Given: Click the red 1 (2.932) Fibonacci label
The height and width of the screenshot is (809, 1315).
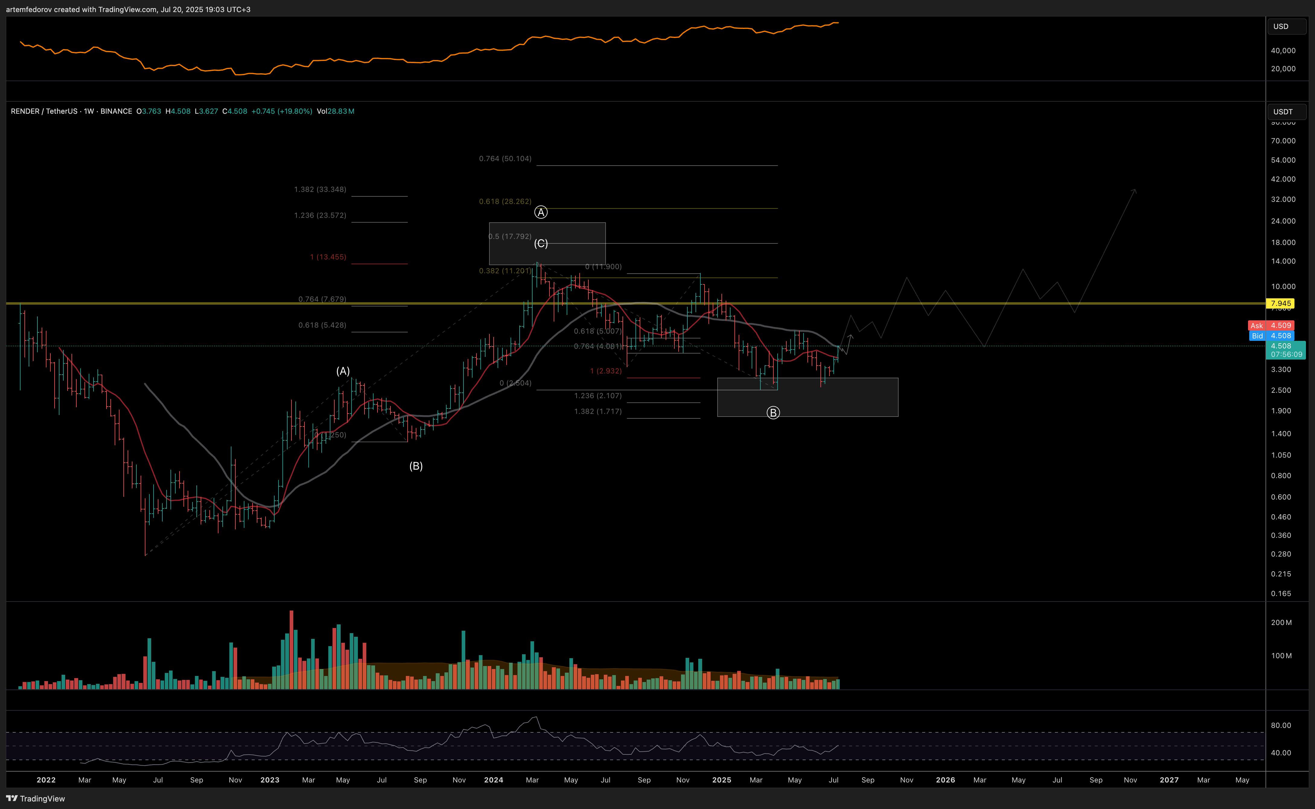Looking at the screenshot, I should pos(606,371).
